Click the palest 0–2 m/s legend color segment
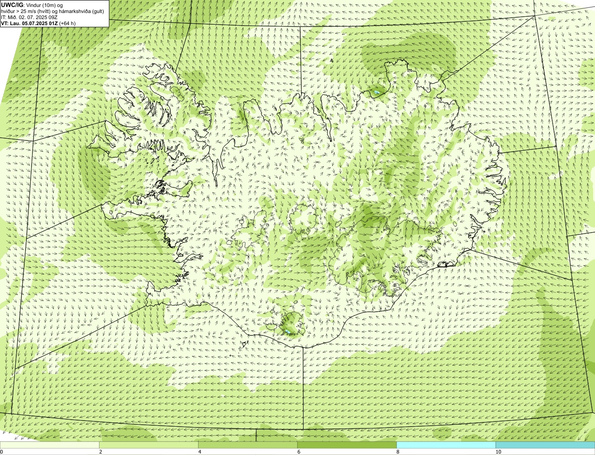 click(50, 445)
